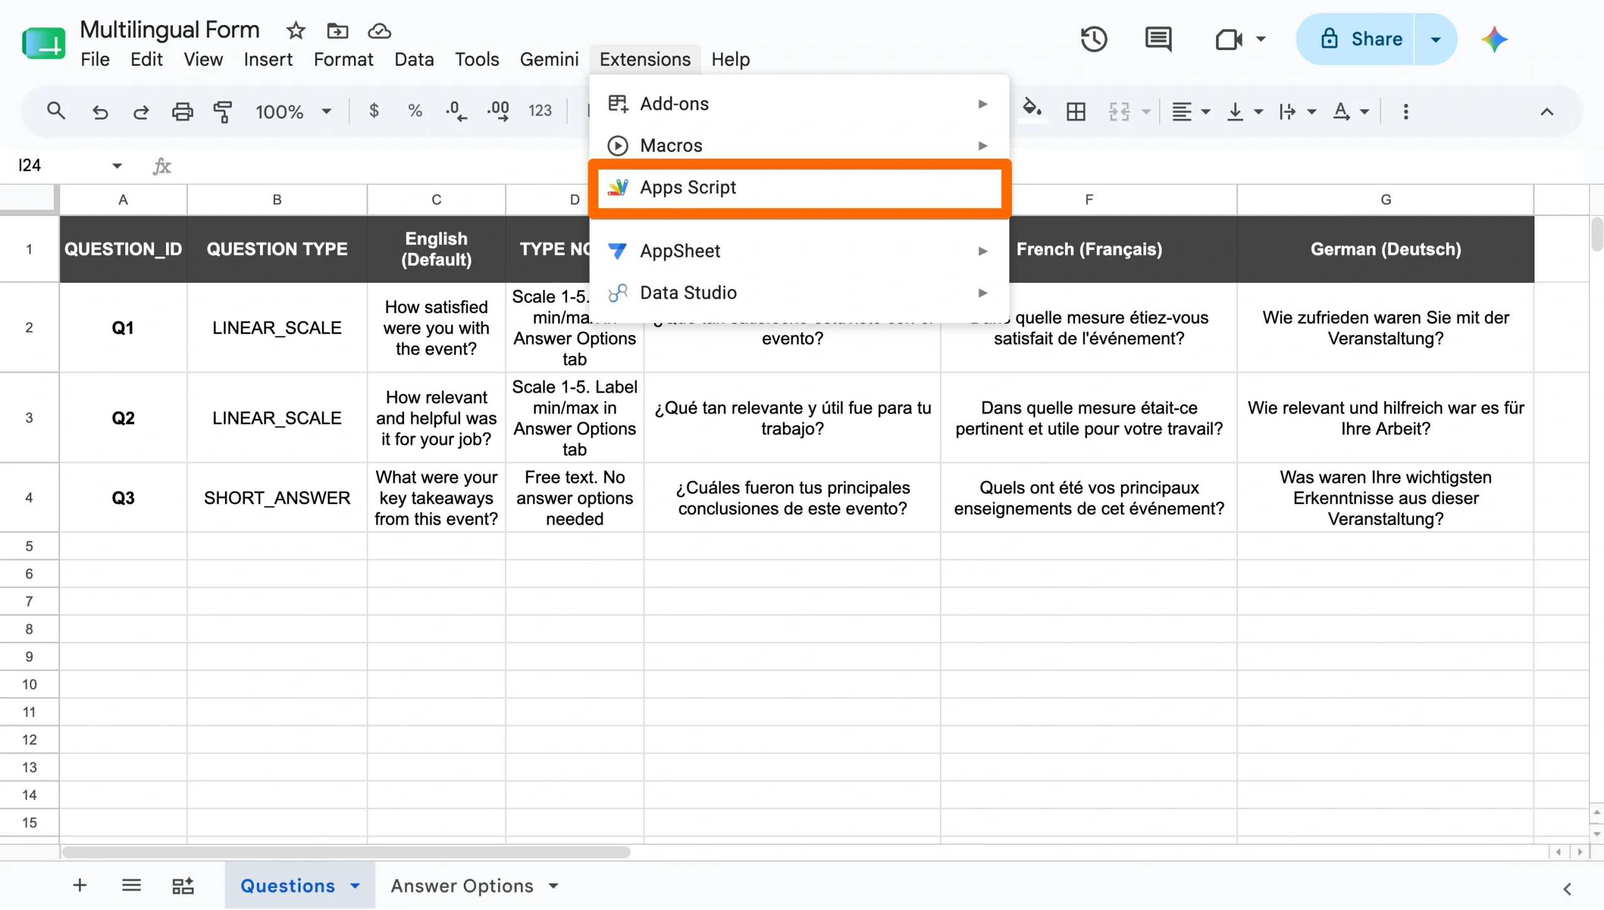Open the Insert menu
This screenshot has height=910, width=1604.
click(x=268, y=59)
